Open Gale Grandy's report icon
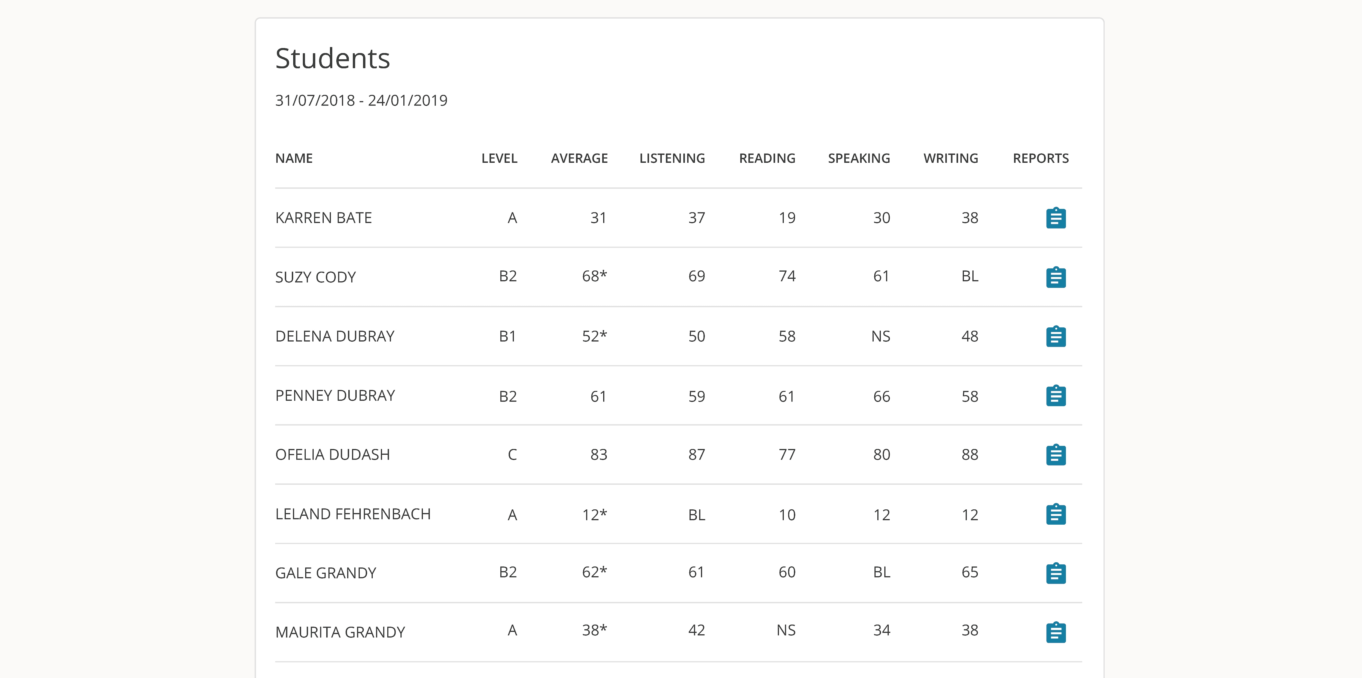1362x678 pixels. coord(1055,573)
